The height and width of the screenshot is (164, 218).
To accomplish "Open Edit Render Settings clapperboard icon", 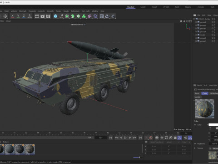I will (x=48, y=16).
